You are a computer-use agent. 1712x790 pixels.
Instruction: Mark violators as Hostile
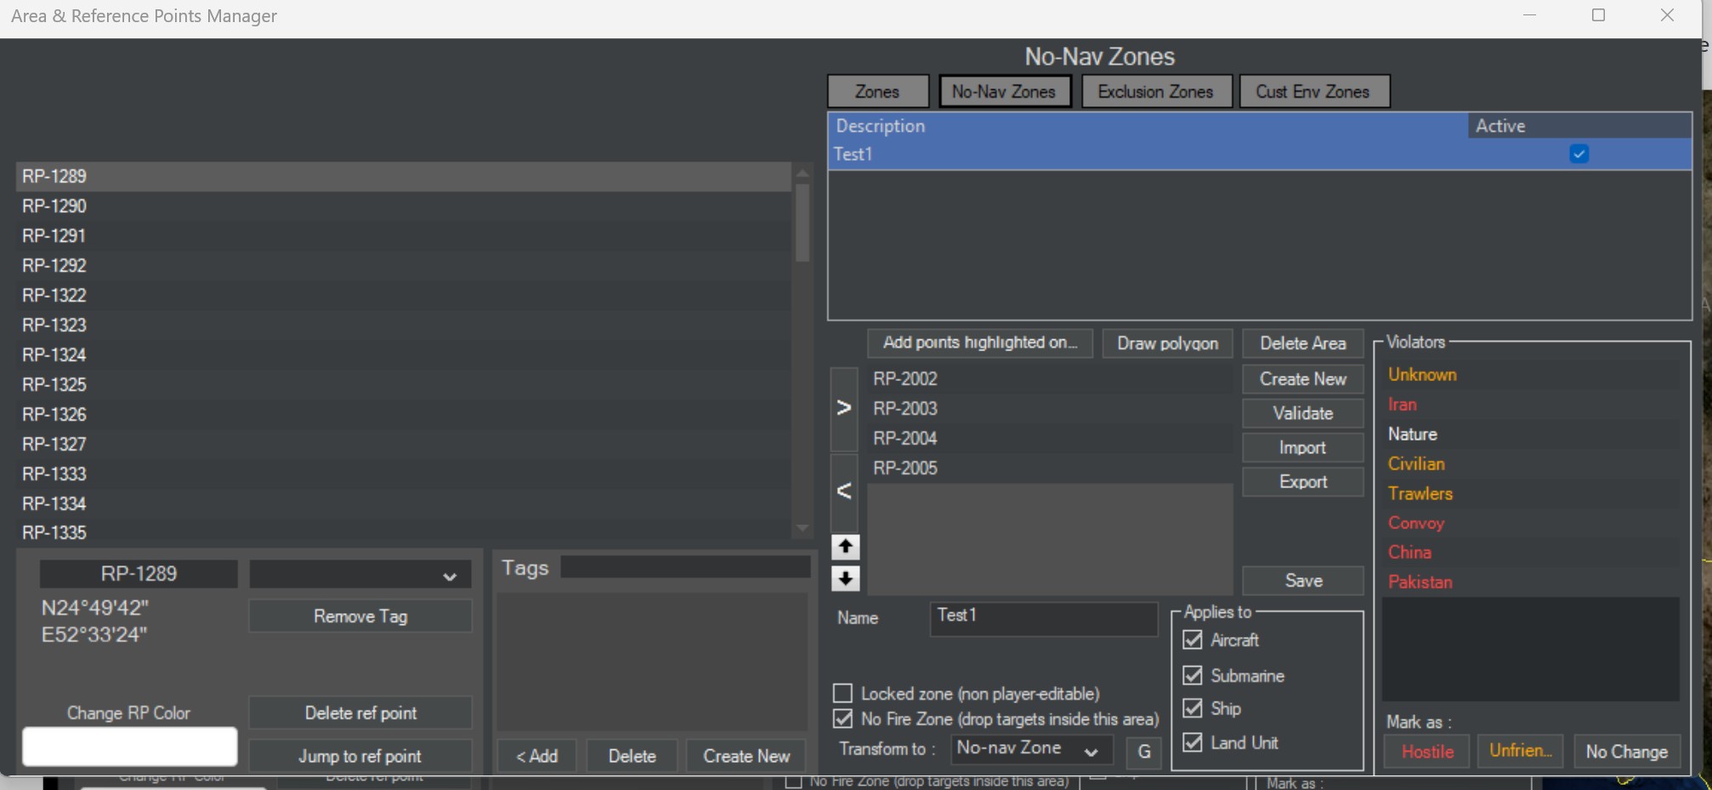(x=1427, y=752)
